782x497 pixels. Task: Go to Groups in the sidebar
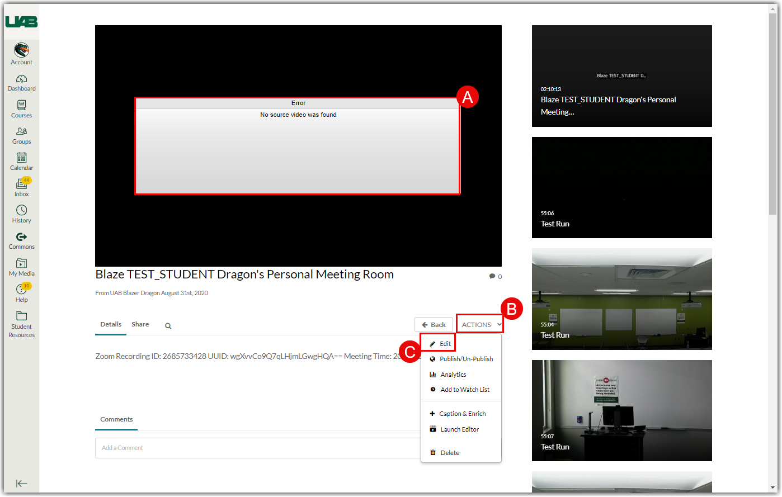[x=21, y=135]
